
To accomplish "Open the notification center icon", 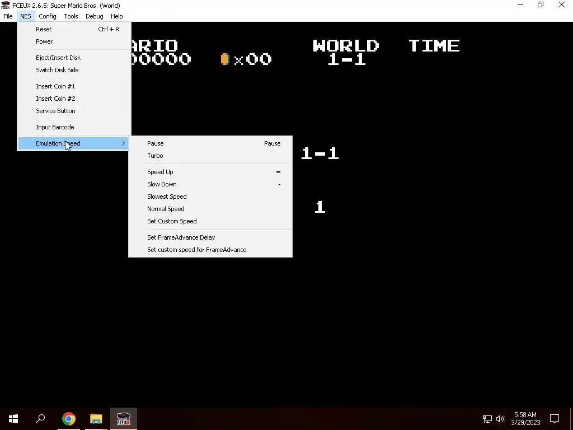I will [555, 419].
